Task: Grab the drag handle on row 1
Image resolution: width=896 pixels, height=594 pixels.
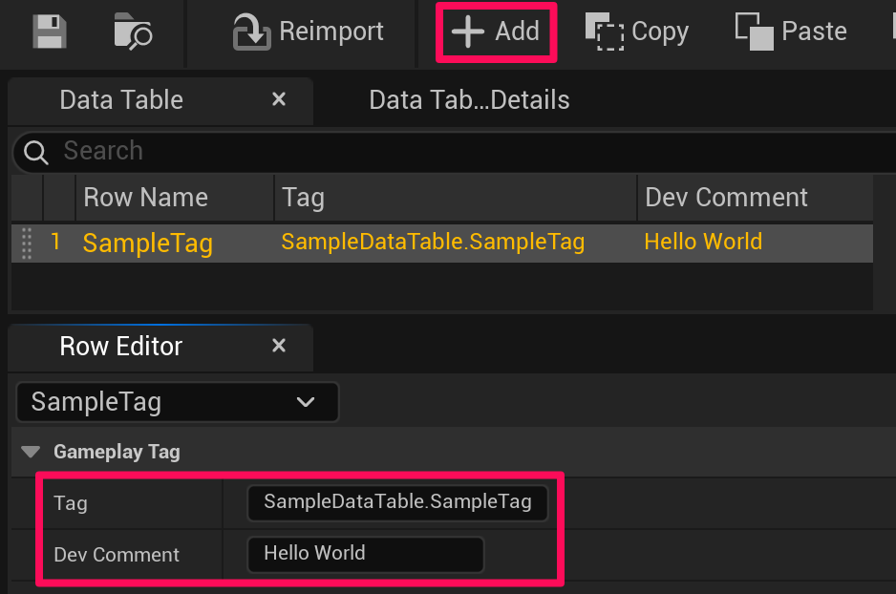Action: 27,243
